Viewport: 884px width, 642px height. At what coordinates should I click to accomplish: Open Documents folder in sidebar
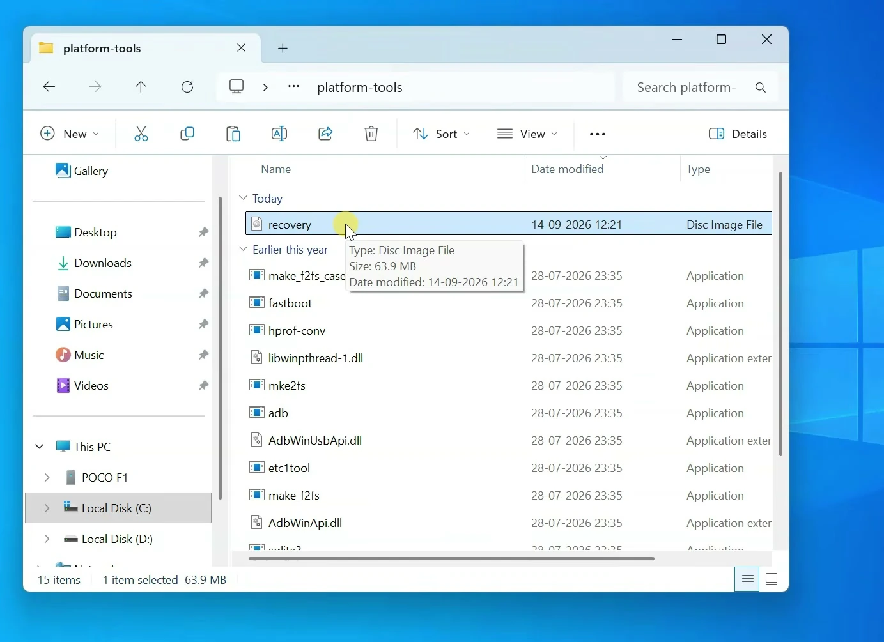pos(94,294)
